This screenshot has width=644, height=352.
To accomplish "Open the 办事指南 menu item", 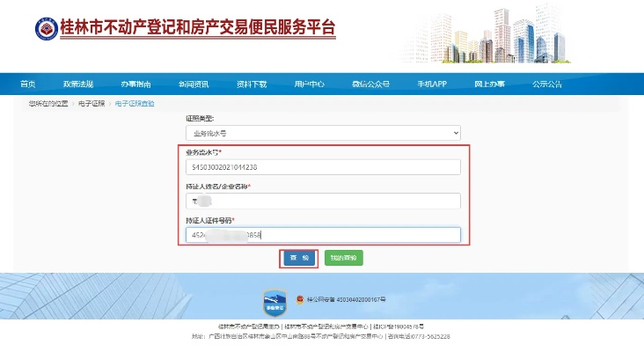I will point(136,84).
